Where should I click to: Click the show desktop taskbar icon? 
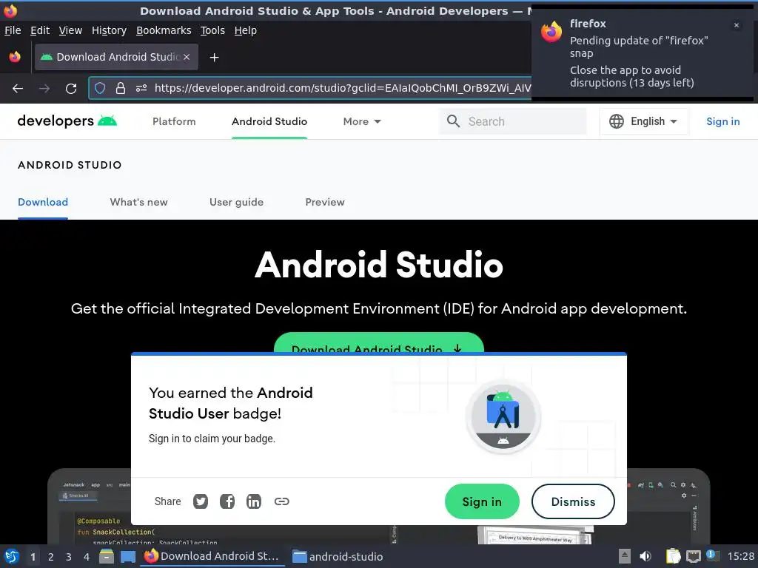128,557
